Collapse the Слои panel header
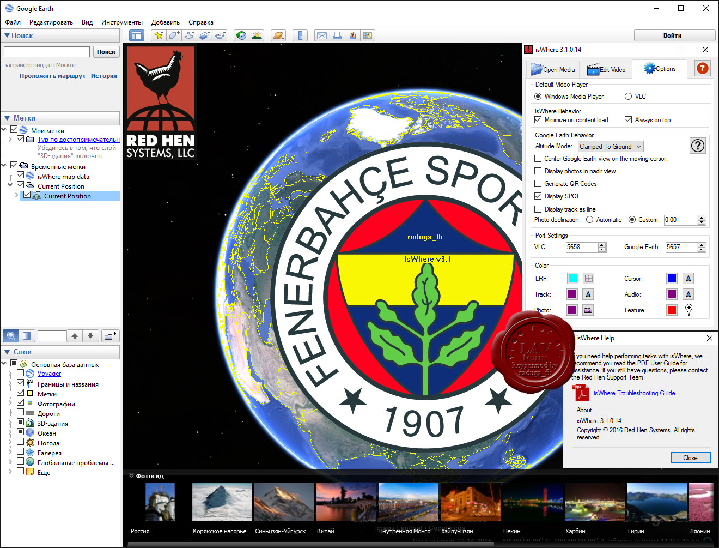Viewport: 719px width, 548px height. (x=60, y=352)
